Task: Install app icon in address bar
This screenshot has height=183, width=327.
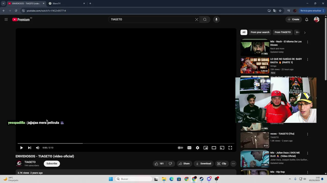Action: [269, 11]
